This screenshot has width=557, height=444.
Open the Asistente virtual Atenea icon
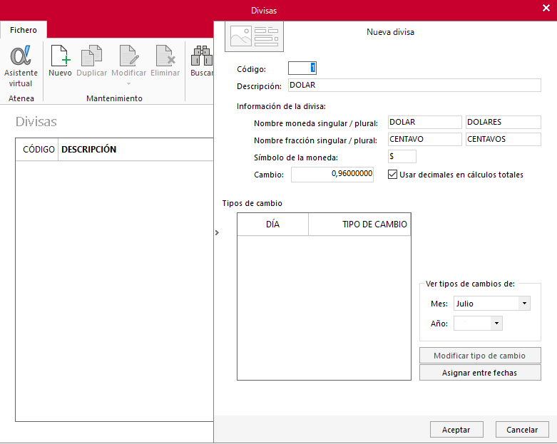coord(21,56)
